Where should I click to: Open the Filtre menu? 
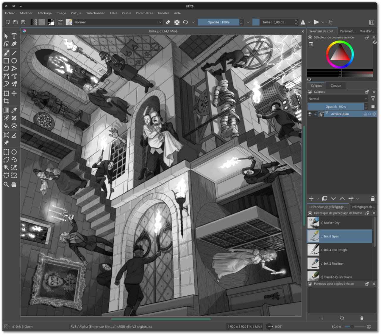[113, 13]
